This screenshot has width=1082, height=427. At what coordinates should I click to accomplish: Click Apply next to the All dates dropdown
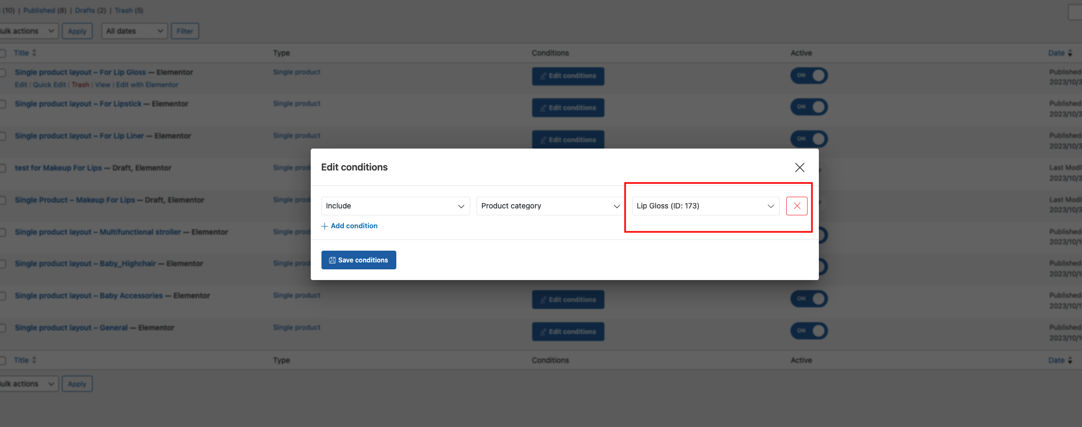click(x=77, y=31)
